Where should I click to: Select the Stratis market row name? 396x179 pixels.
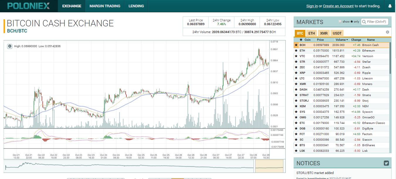pos(367,95)
